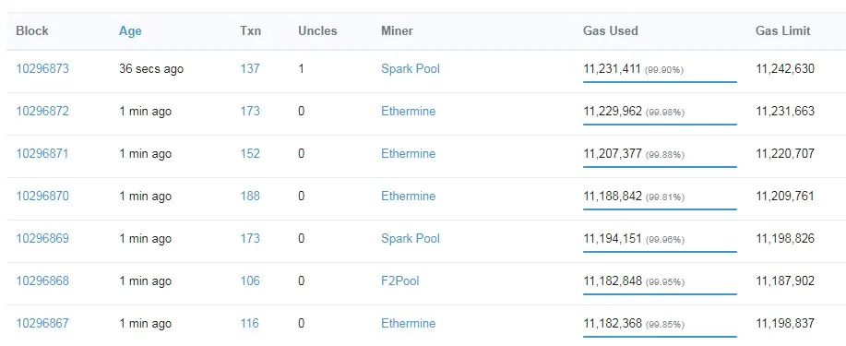
Task: Toggle the Age column header format
Action: (x=130, y=30)
